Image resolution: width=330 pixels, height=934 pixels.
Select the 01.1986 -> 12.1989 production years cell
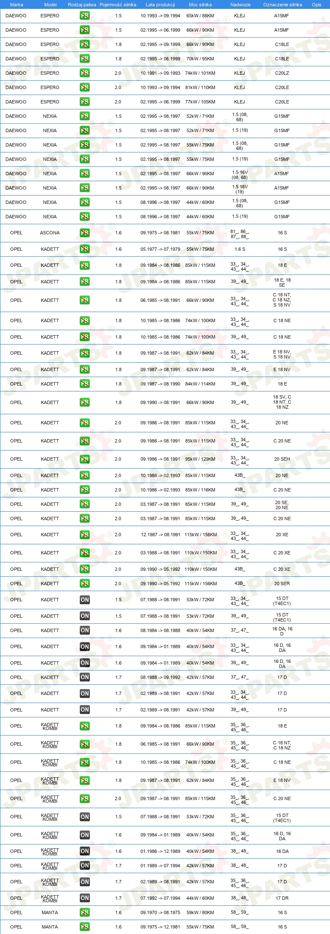point(160,851)
